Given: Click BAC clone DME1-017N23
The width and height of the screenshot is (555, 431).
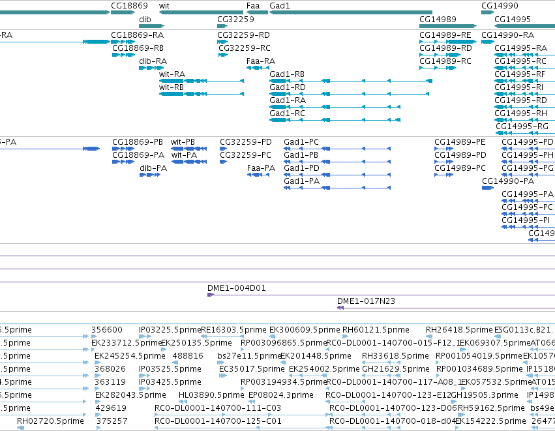Looking at the screenshot, I should click(446, 308).
